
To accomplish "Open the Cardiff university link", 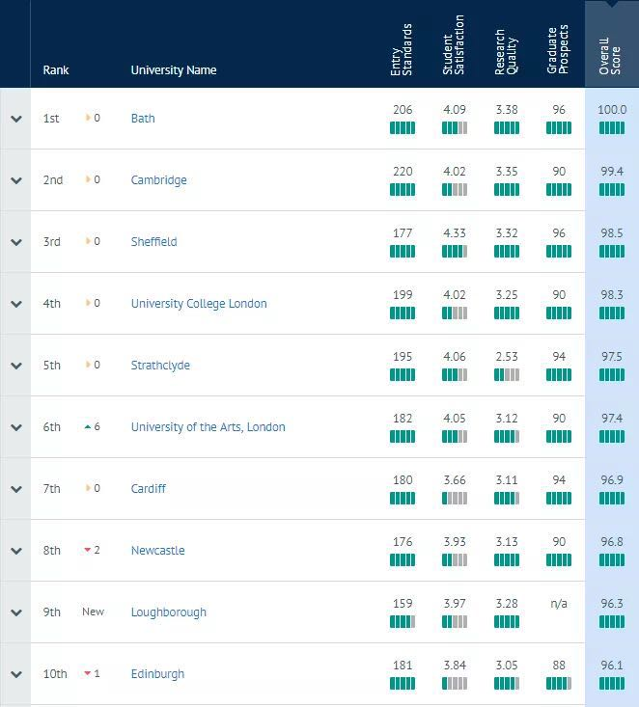I will (149, 489).
